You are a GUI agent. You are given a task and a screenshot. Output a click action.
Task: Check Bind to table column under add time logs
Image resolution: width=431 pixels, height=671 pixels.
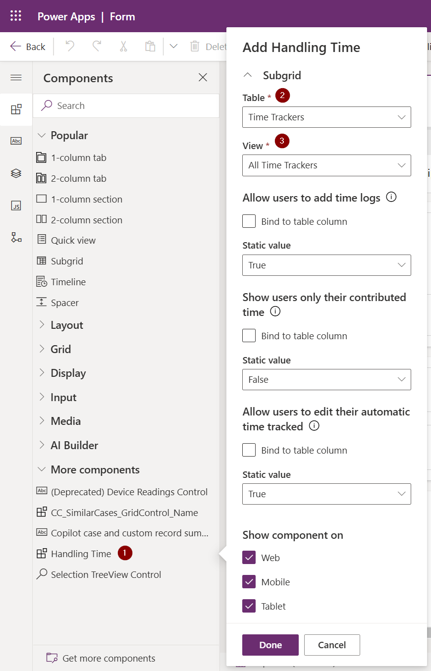pos(249,221)
